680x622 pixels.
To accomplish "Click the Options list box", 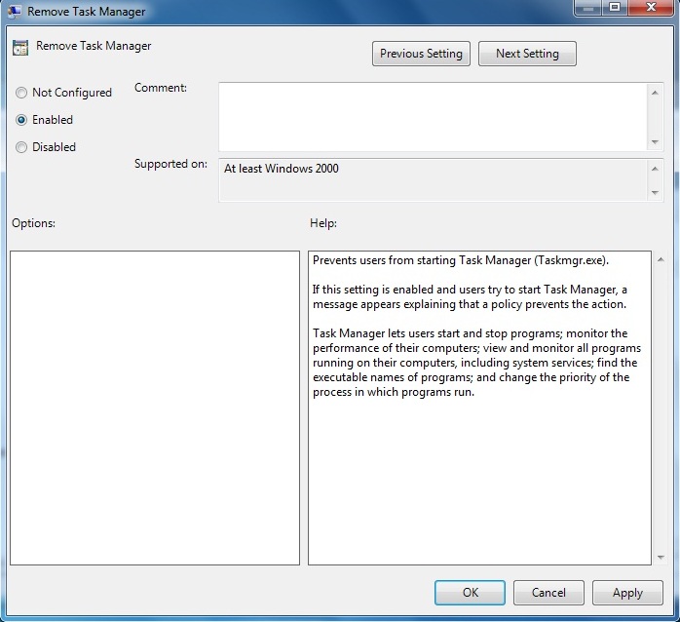I will coord(155,408).
